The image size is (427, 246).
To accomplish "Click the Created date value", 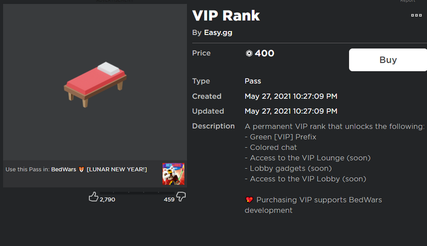I will tap(291, 96).
